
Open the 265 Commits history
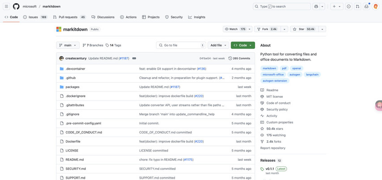click(239, 59)
